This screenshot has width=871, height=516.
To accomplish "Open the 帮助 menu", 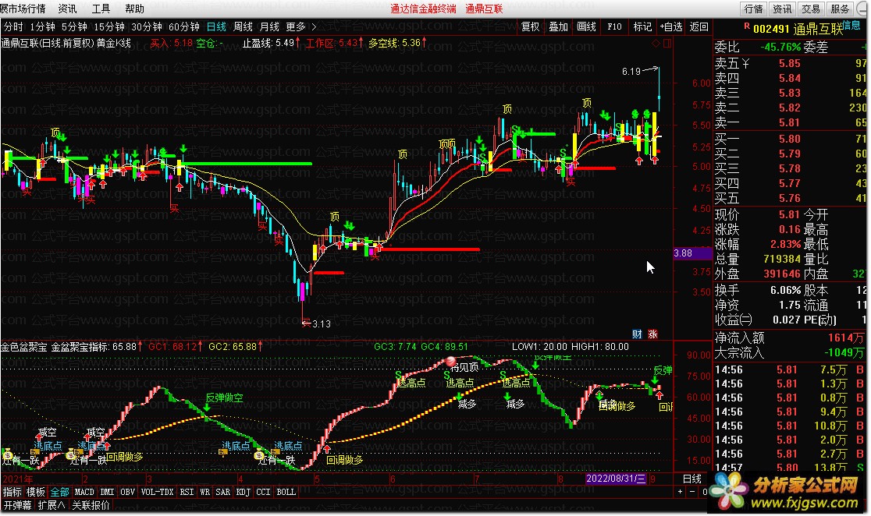I will (134, 9).
